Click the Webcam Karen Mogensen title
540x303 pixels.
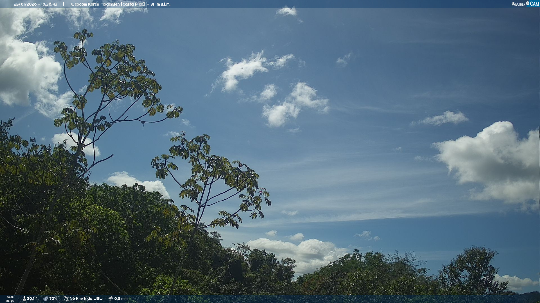(95, 4)
